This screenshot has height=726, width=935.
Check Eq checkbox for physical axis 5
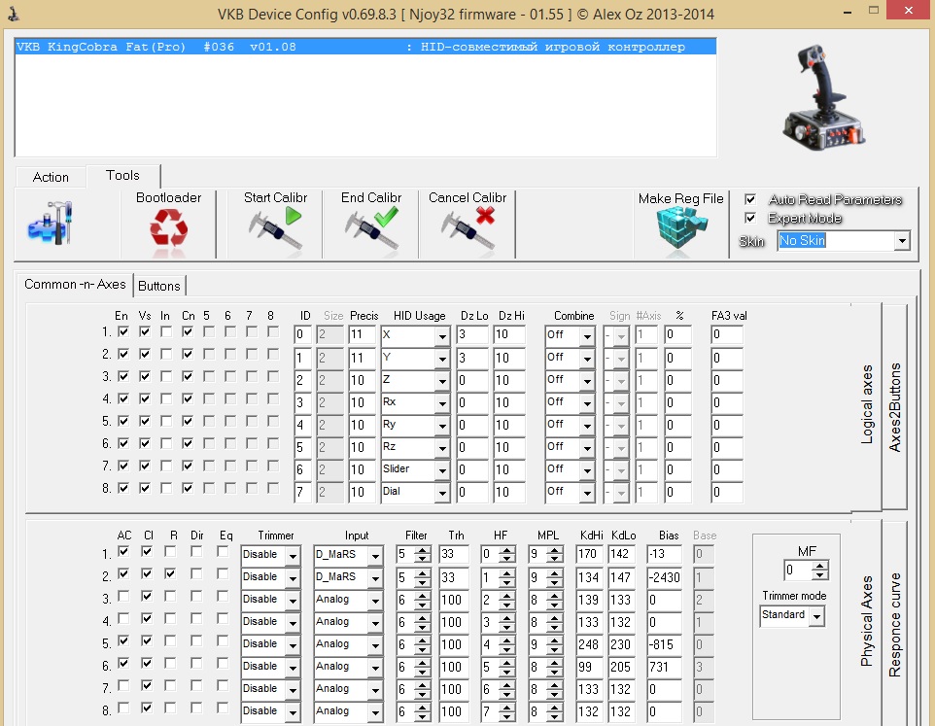coord(223,640)
